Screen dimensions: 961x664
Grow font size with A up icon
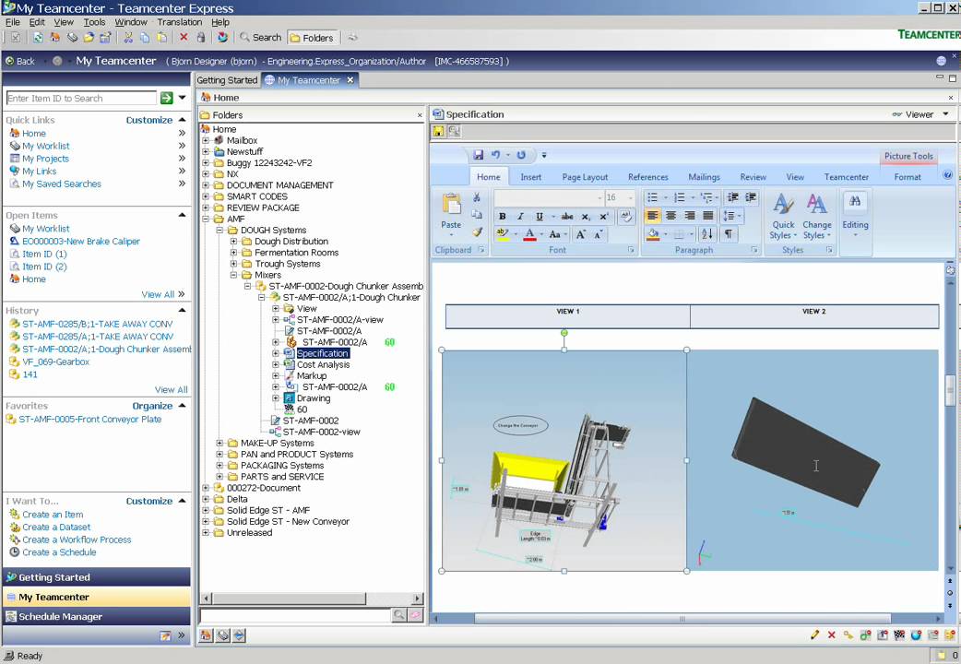(580, 234)
